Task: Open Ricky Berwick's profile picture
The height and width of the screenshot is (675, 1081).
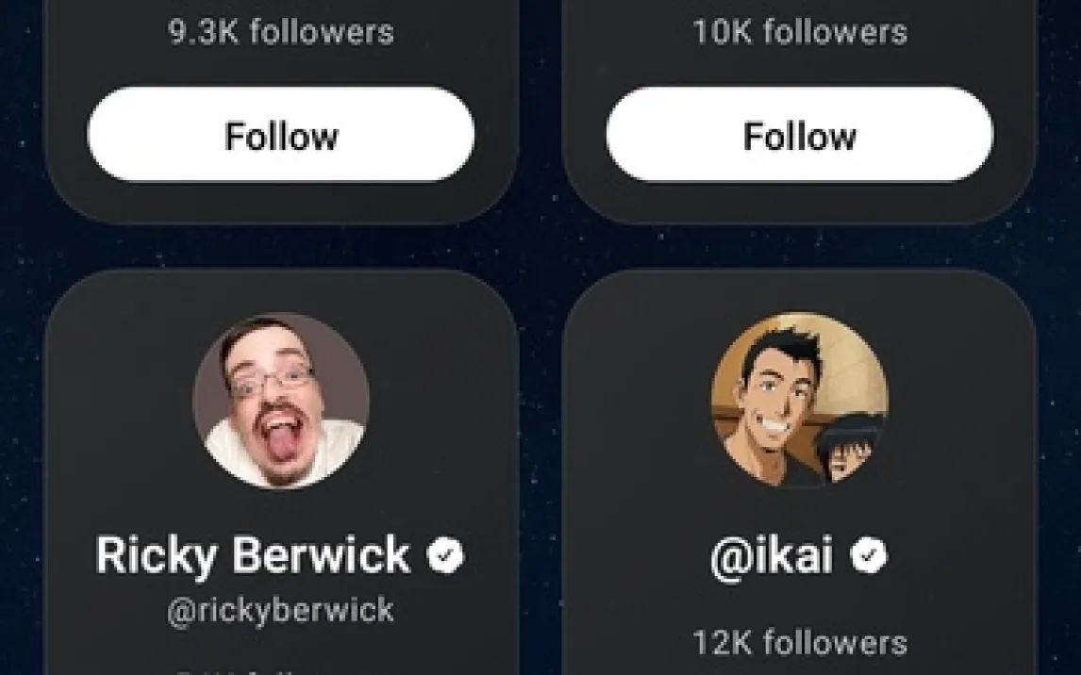Action: point(281,401)
